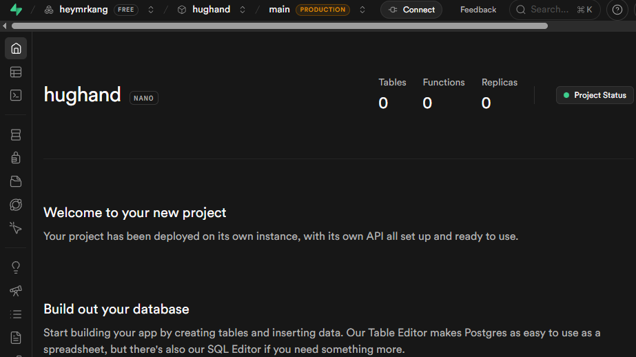Click the Home icon in the sidebar
The height and width of the screenshot is (357, 636).
point(16,48)
